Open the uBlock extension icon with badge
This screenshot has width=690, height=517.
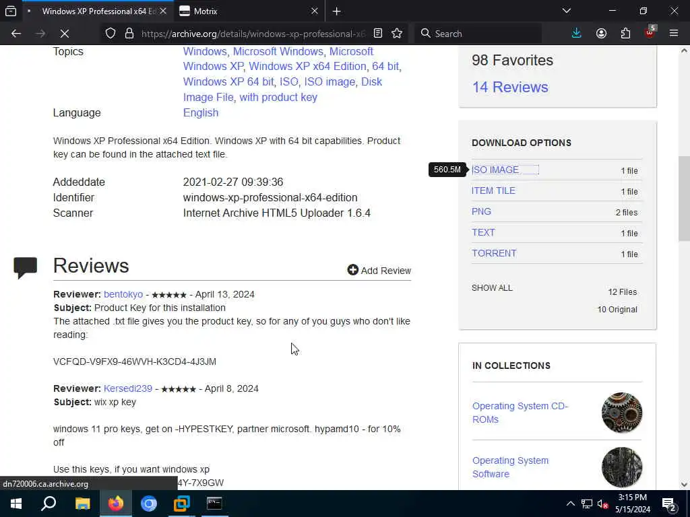pyautogui.click(x=650, y=32)
